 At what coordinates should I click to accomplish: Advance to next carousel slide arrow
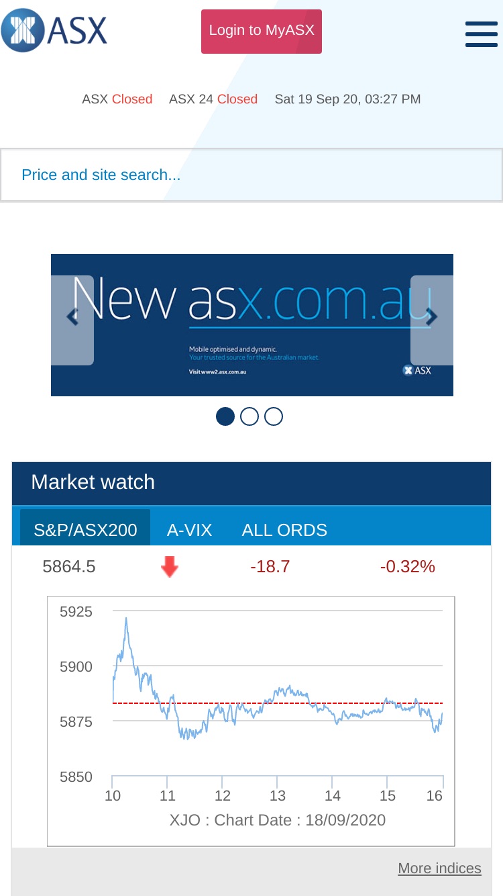[432, 320]
